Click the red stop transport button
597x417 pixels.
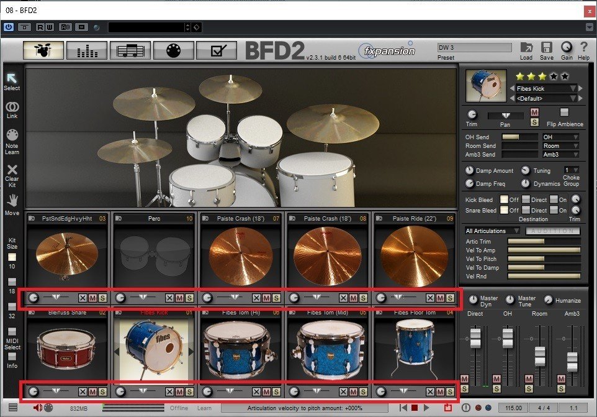(415, 408)
